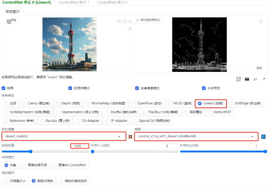Select MLSD control type

click(x=180, y=103)
